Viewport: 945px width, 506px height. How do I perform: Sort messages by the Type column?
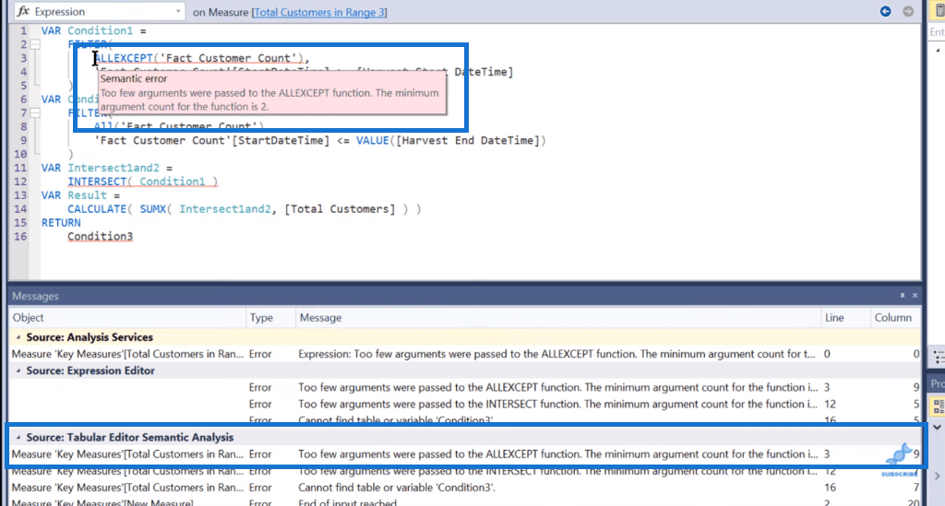pyautogui.click(x=270, y=318)
